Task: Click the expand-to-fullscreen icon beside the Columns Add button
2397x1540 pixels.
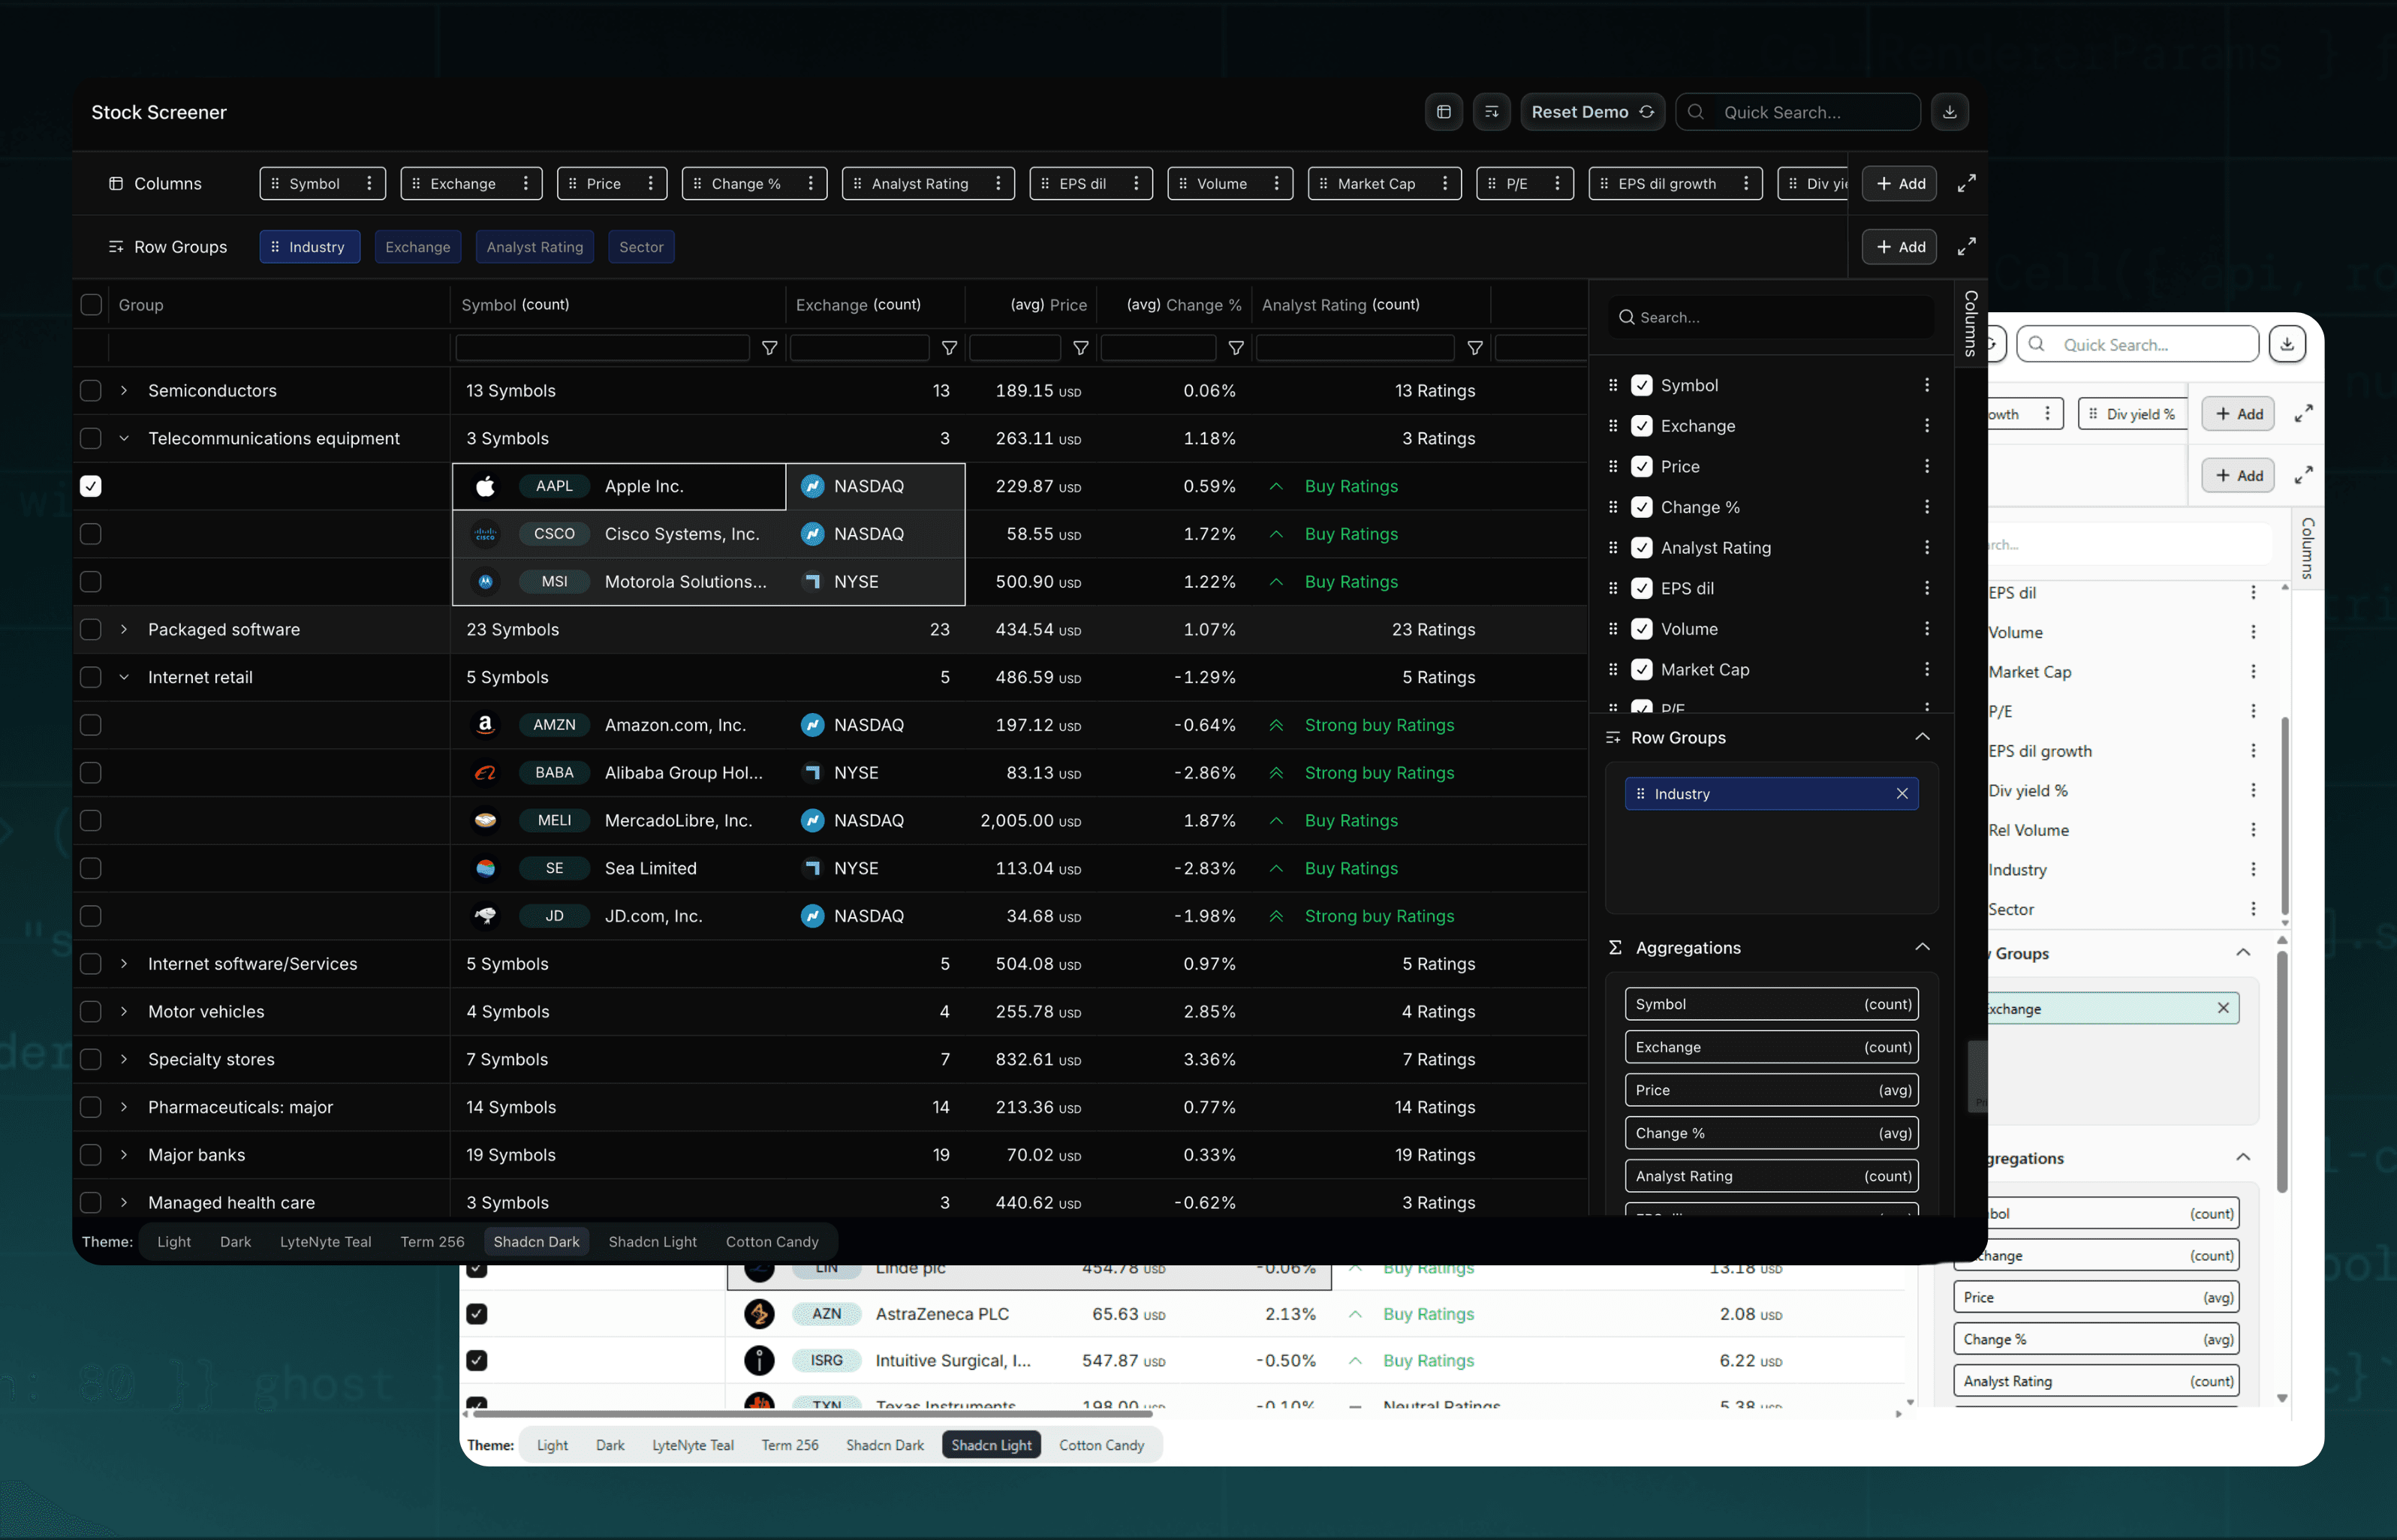Action: 1966,183
